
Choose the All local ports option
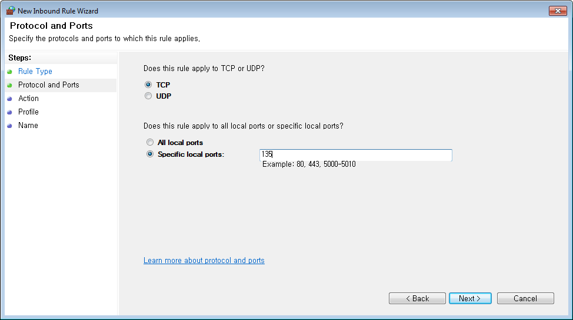150,142
